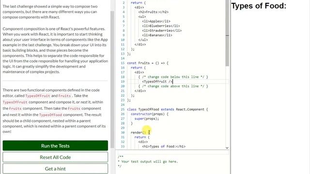Click the 'const Fruits' declaration on line 15
310x174 pixels.
click(147, 63)
